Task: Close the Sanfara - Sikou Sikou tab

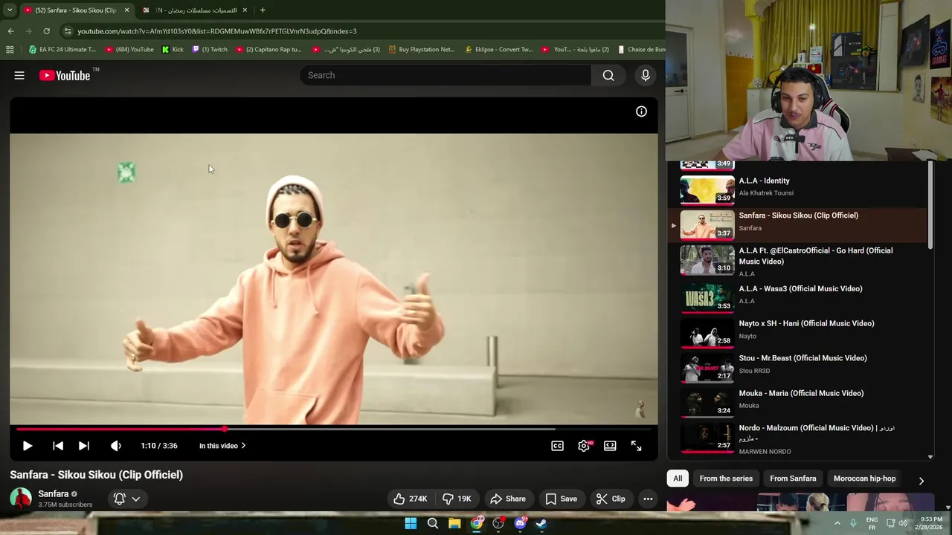Action: click(x=126, y=10)
